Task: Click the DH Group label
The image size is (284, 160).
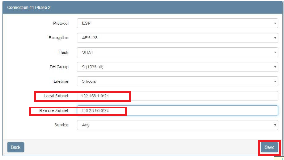Action: [59, 67]
